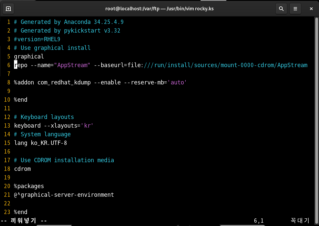Click the 'auto' quoted value
Viewport: 319px width, 226px height.
pyautogui.click(x=177, y=82)
